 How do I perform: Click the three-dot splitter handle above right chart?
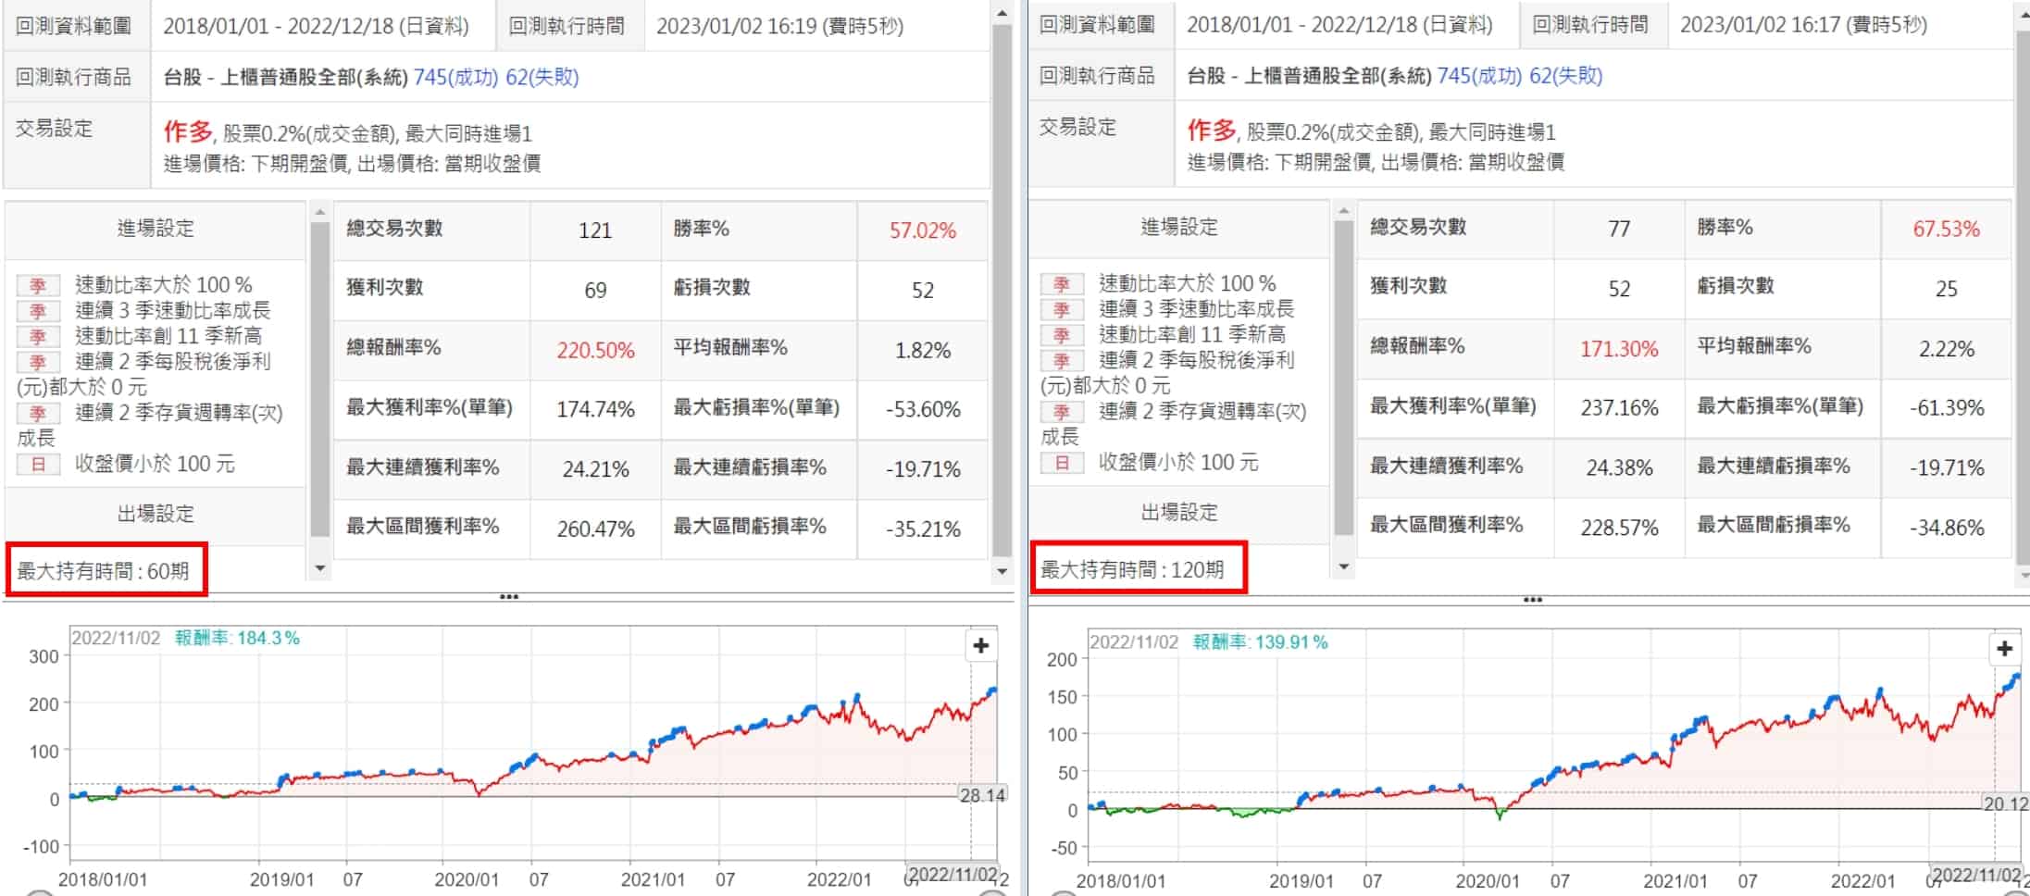(x=1532, y=600)
